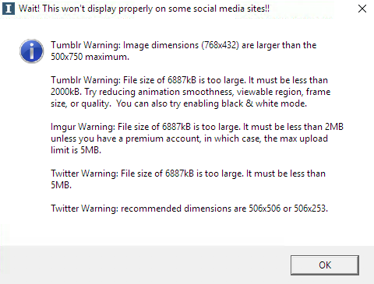The image size is (374, 284).
Task: Click the 'premium account' text
Action: [x=164, y=138]
